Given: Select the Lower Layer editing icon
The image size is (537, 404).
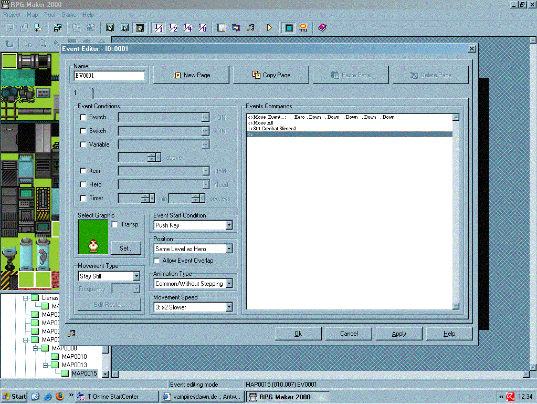Looking at the screenshot, I should (110, 28).
